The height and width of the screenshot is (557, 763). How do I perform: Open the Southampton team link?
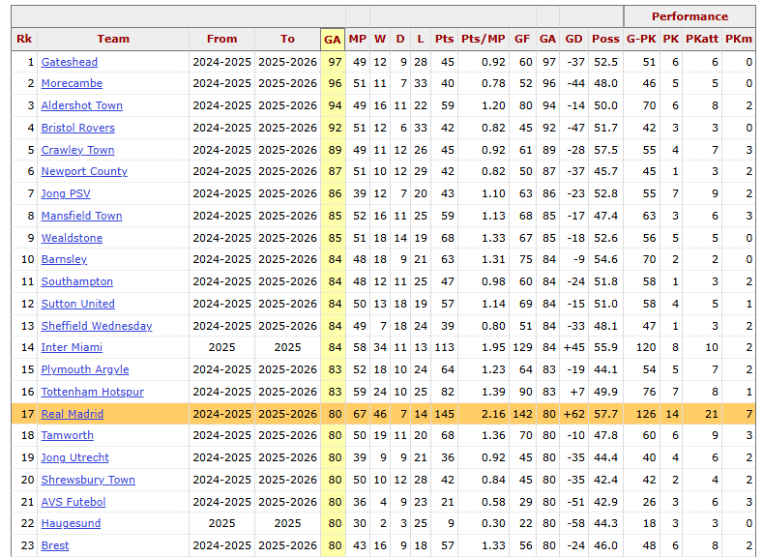(x=77, y=281)
